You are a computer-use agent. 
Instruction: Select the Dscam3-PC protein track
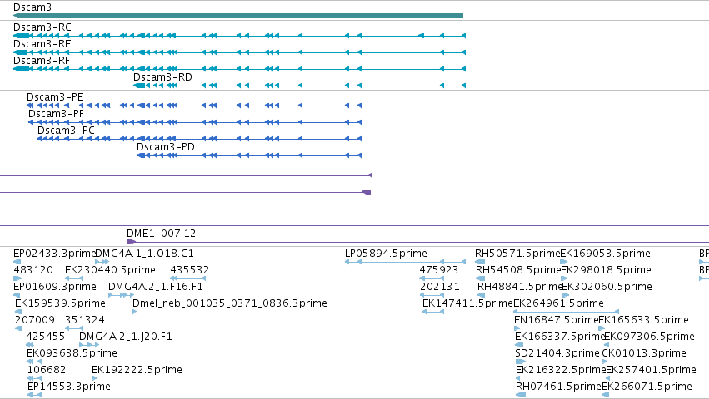click(199, 139)
